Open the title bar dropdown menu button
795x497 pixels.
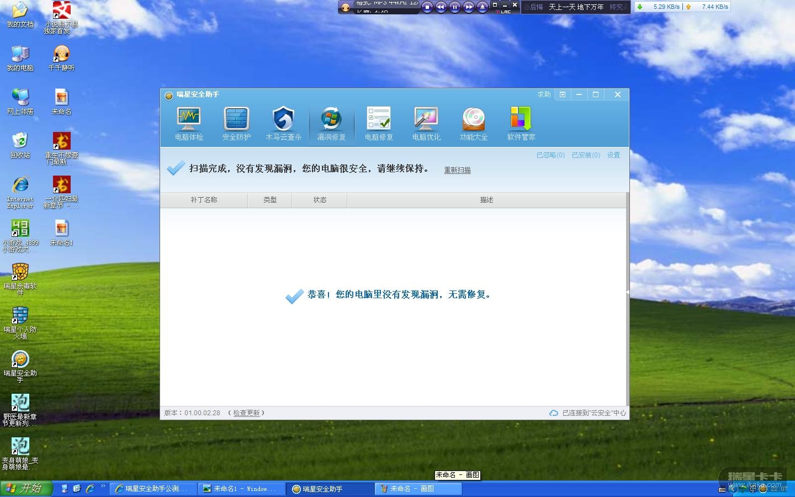563,94
